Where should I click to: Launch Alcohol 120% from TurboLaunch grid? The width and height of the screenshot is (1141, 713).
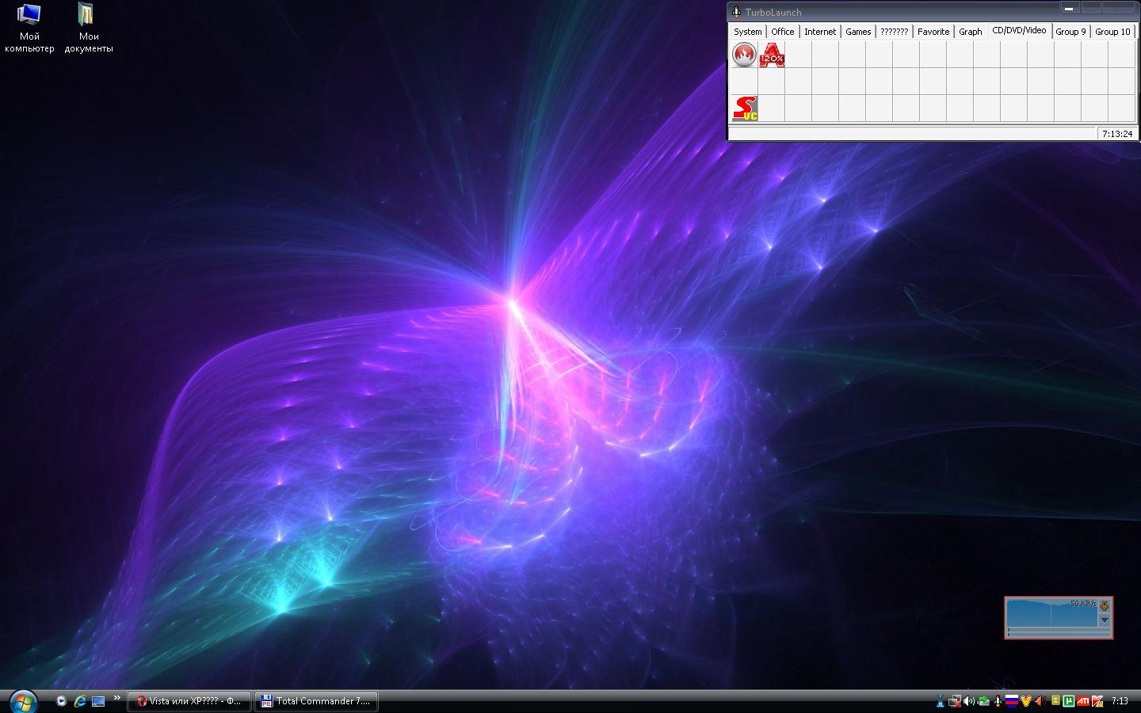point(772,55)
